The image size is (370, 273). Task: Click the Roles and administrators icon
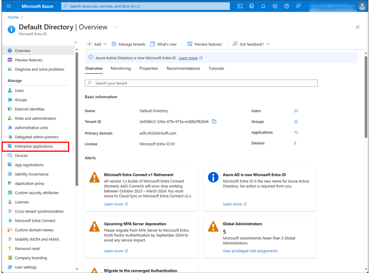click(10, 118)
